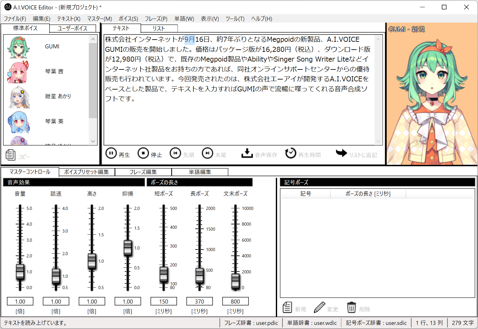
Task: Click the 高さ slider handle
Action: point(92,261)
